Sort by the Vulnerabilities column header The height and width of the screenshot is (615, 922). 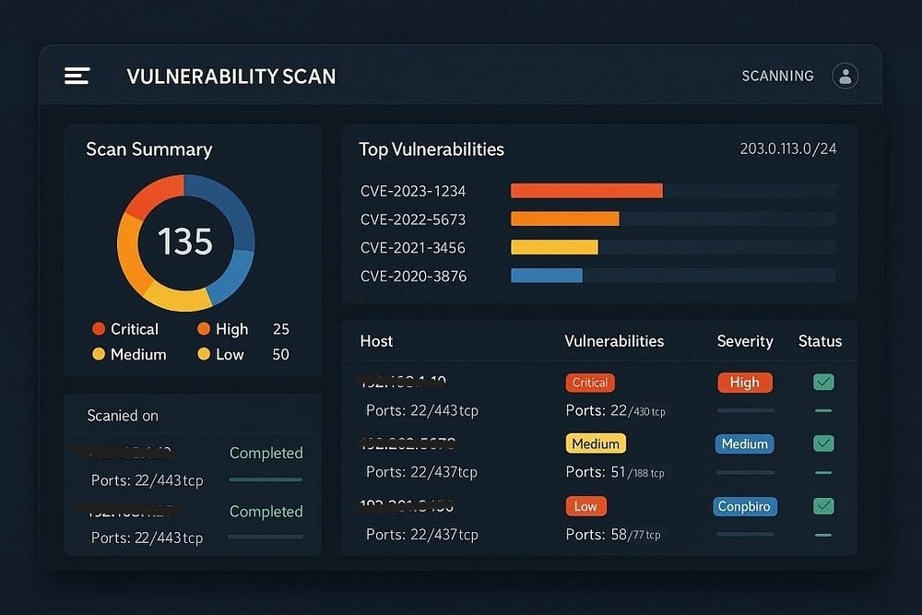614,341
